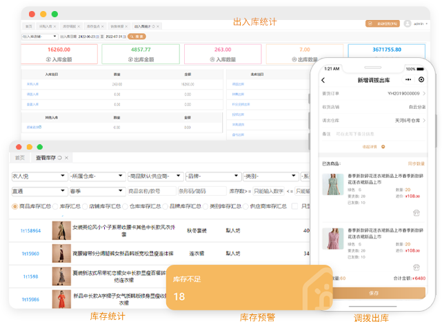Click the 商品名称/款号 input field
Image resolution: width=442 pixels, height=322 pixels.
click(146, 191)
